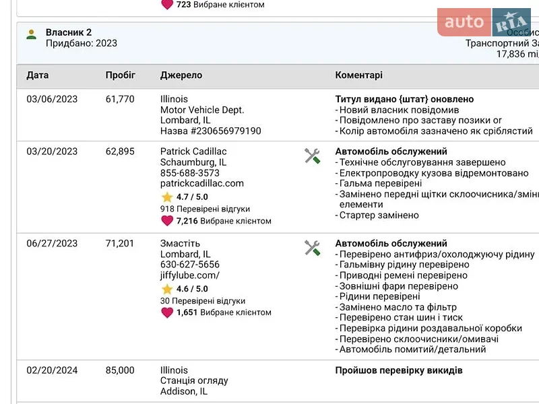Screen dimensions: 539x404
Task: Click the Пройшов перевірку викидів heading
Action: (399, 370)
